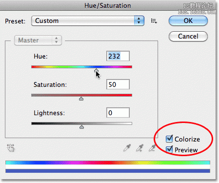Click the Cancel button
The image size is (219, 183).
(x=188, y=36)
